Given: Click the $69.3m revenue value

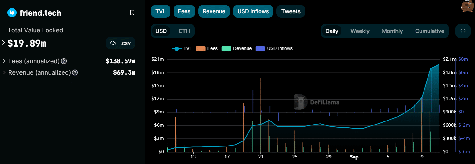Looking at the screenshot, I should click(x=124, y=73).
